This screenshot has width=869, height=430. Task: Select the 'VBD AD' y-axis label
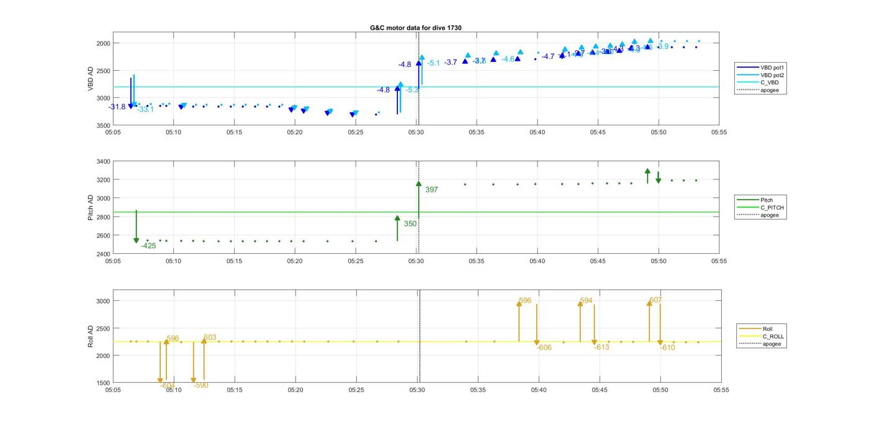click(91, 78)
